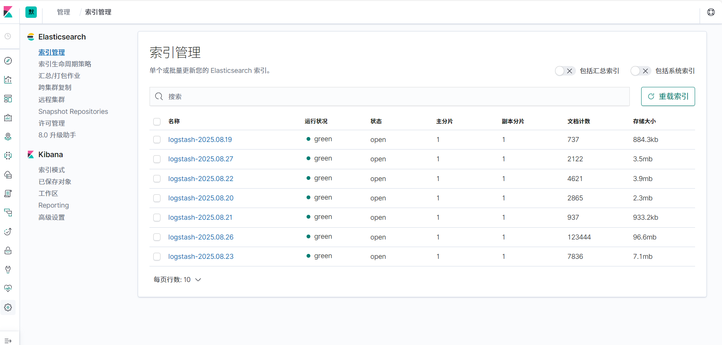Check the box for logstash-2025.08.21
This screenshot has width=722, height=345.
click(x=157, y=217)
